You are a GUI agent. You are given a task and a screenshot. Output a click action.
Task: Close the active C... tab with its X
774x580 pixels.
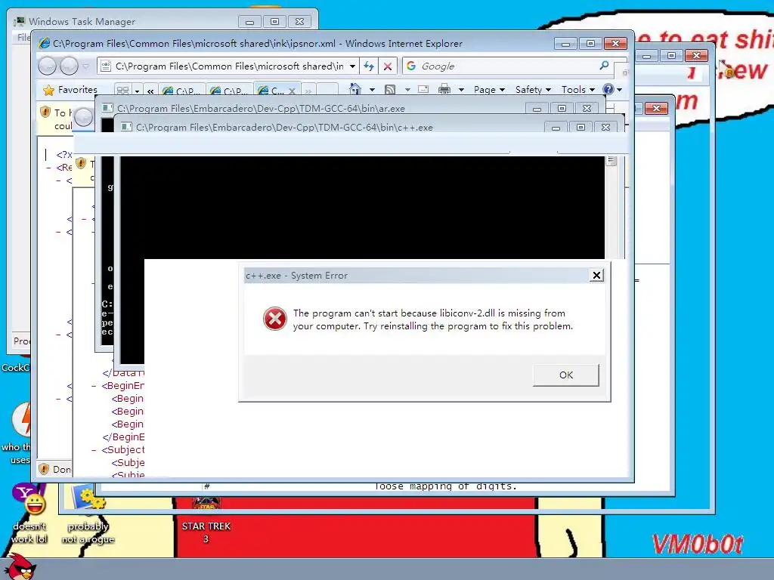292,91
